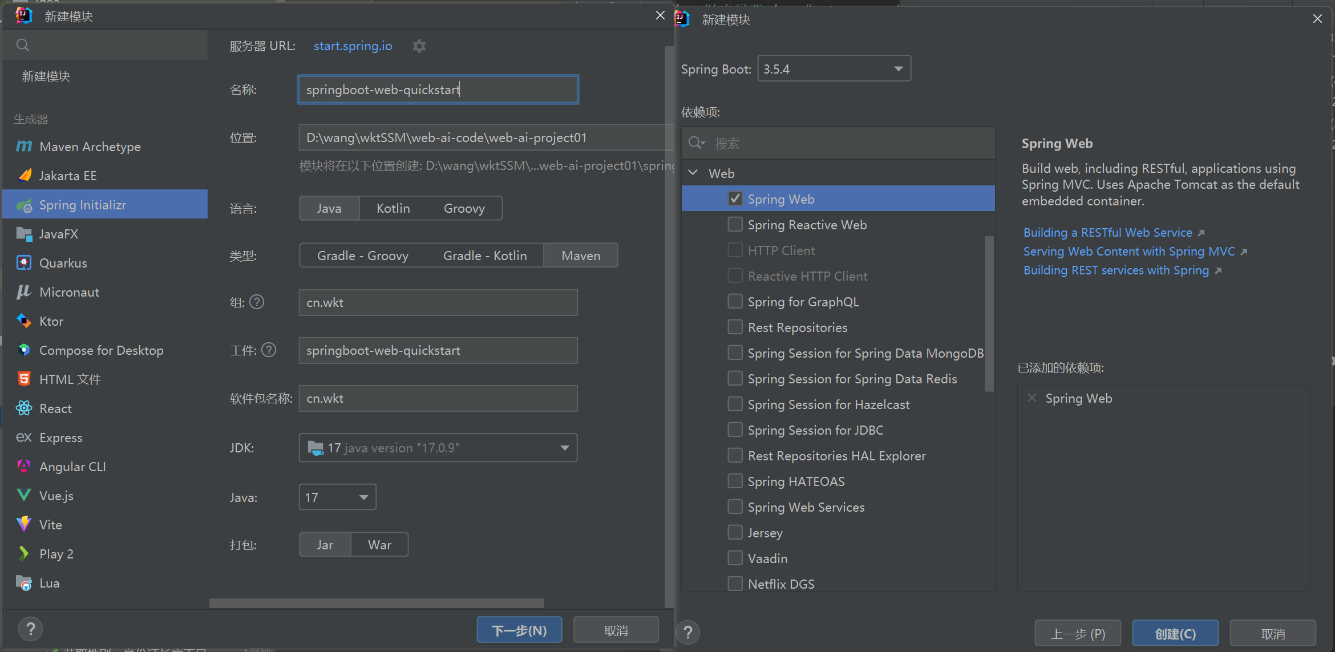Image resolution: width=1335 pixels, height=652 pixels.
Task: Switch language to Kotlin
Action: coord(393,208)
